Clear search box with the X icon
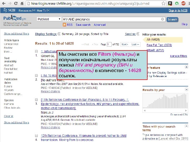This screenshot has height=142, width=190. click(163, 19)
